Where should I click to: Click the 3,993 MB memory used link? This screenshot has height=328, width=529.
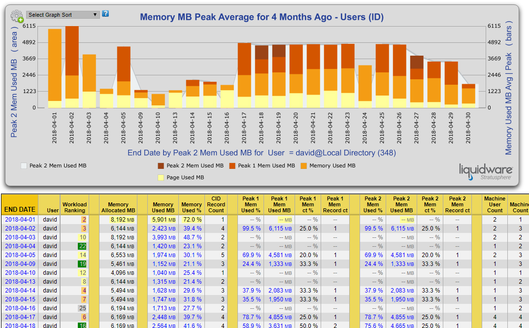pyautogui.click(x=164, y=237)
